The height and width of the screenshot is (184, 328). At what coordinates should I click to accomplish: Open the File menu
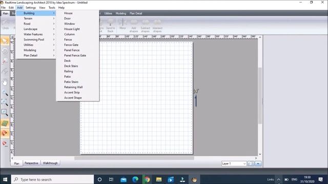[x=4, y=8]
